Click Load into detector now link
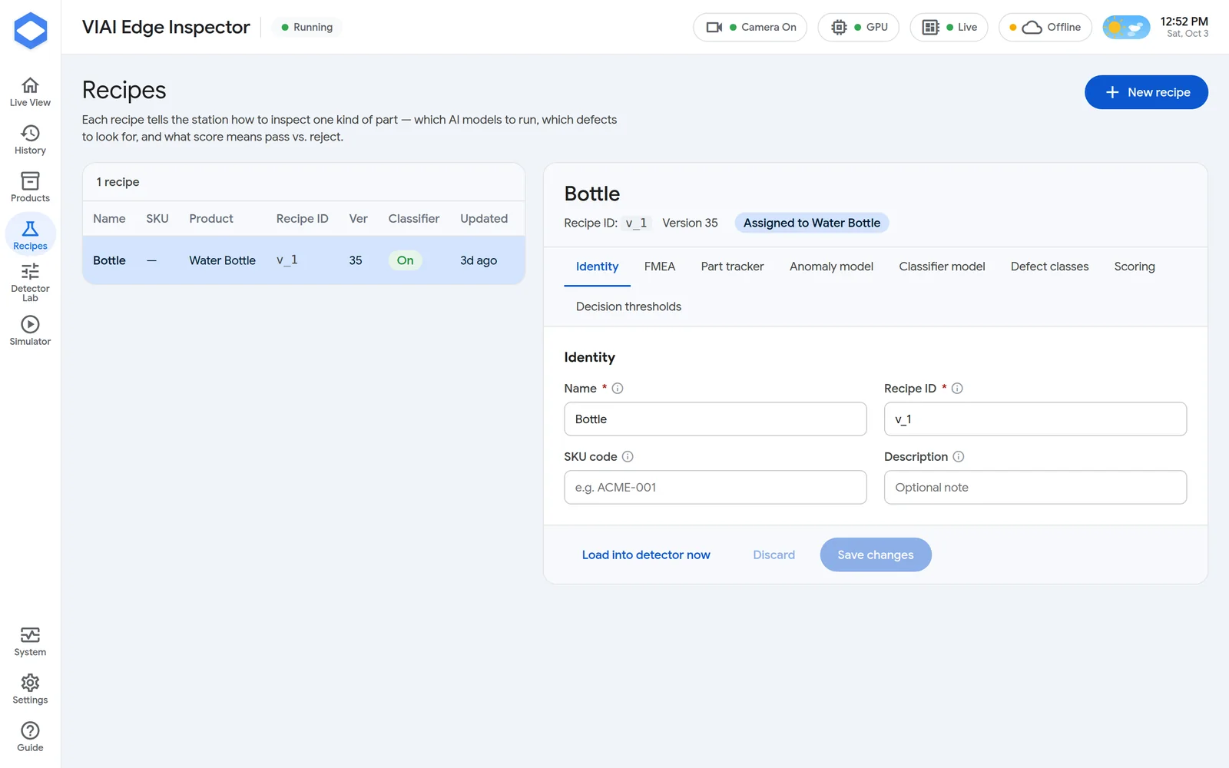1229x768 pixels. coord(646,554)
